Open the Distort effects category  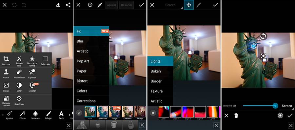coord(91,81)
